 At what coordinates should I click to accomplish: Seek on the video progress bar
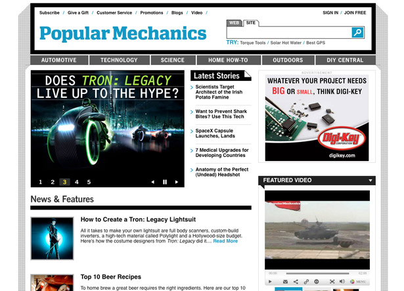(317, 273)
